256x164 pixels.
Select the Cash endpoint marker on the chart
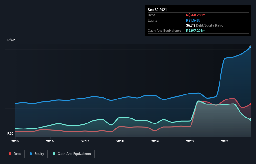251,120
